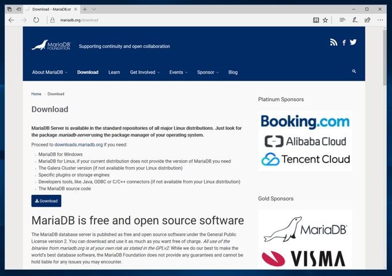Expand the Sponsor menu
392x276 pixels.
[208, 73]
